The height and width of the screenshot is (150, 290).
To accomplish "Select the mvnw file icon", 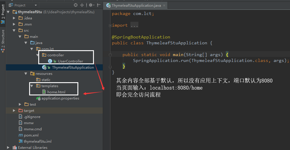I will tap(21, 123).
